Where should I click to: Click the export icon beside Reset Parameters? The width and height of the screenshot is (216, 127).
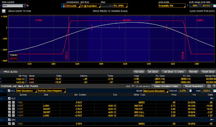[209, 86]
